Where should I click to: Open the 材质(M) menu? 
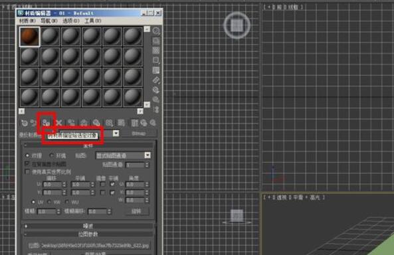coord(27,21)
